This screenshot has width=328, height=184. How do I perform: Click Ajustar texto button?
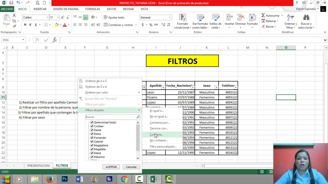[x=114, y=17]
